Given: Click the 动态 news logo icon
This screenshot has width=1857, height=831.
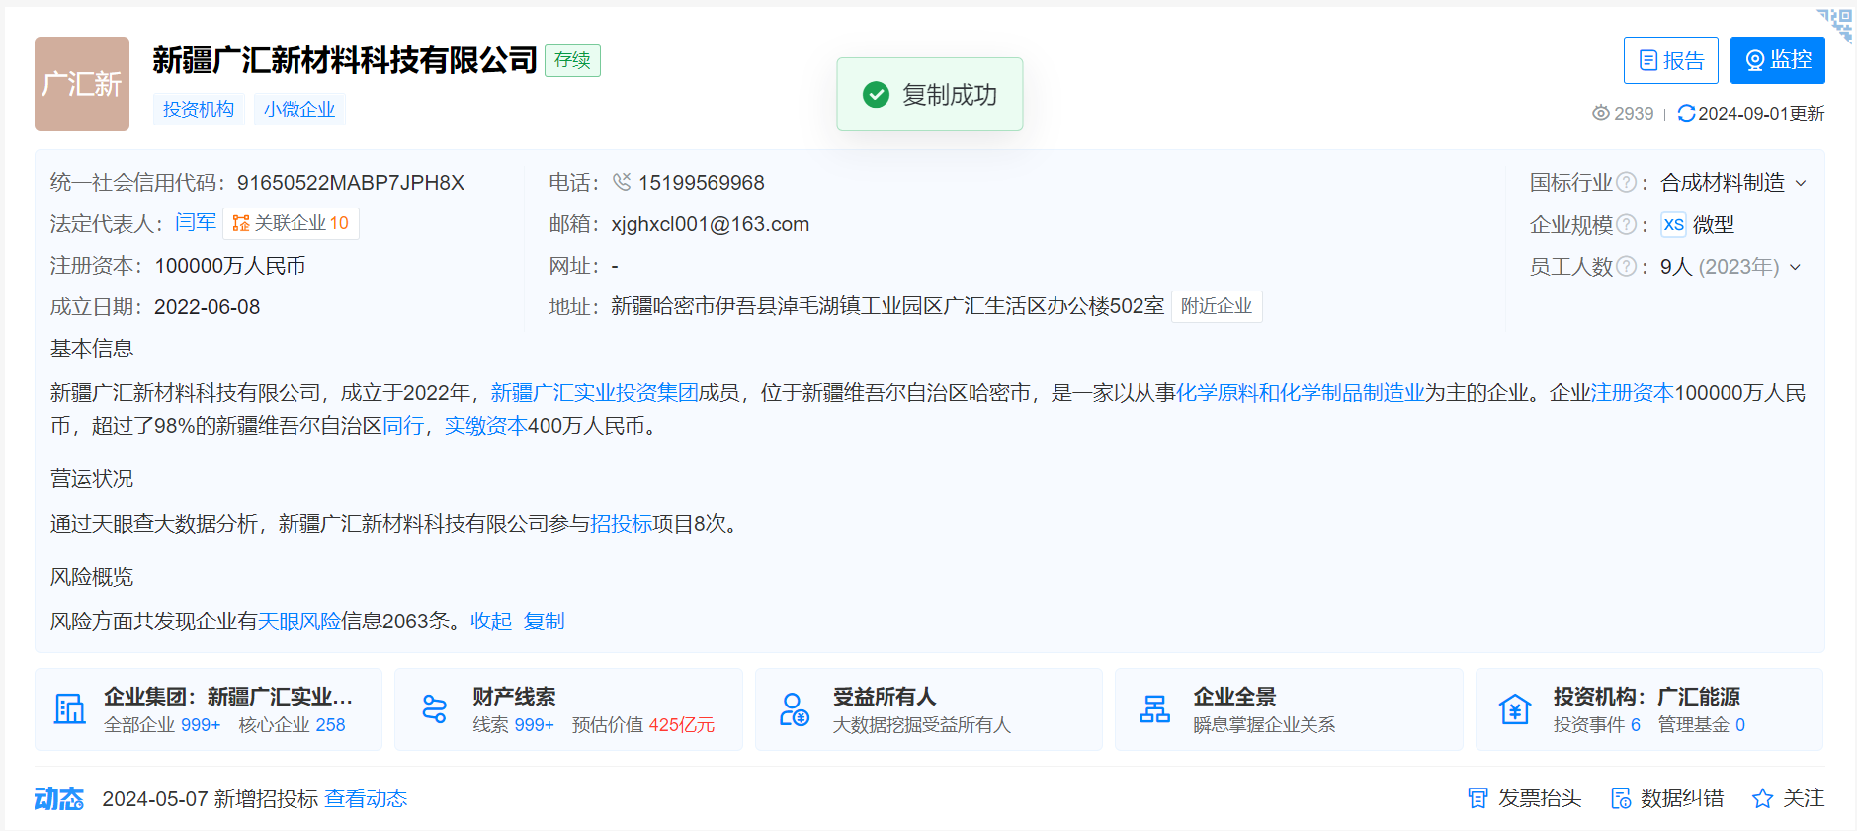Looking at the screenshot, I should pyautogui.click(x=59, y=798).
